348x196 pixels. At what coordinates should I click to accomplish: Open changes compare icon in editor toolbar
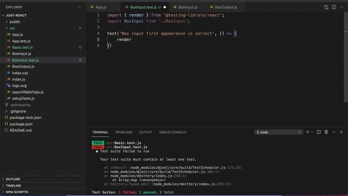(326, 7)
